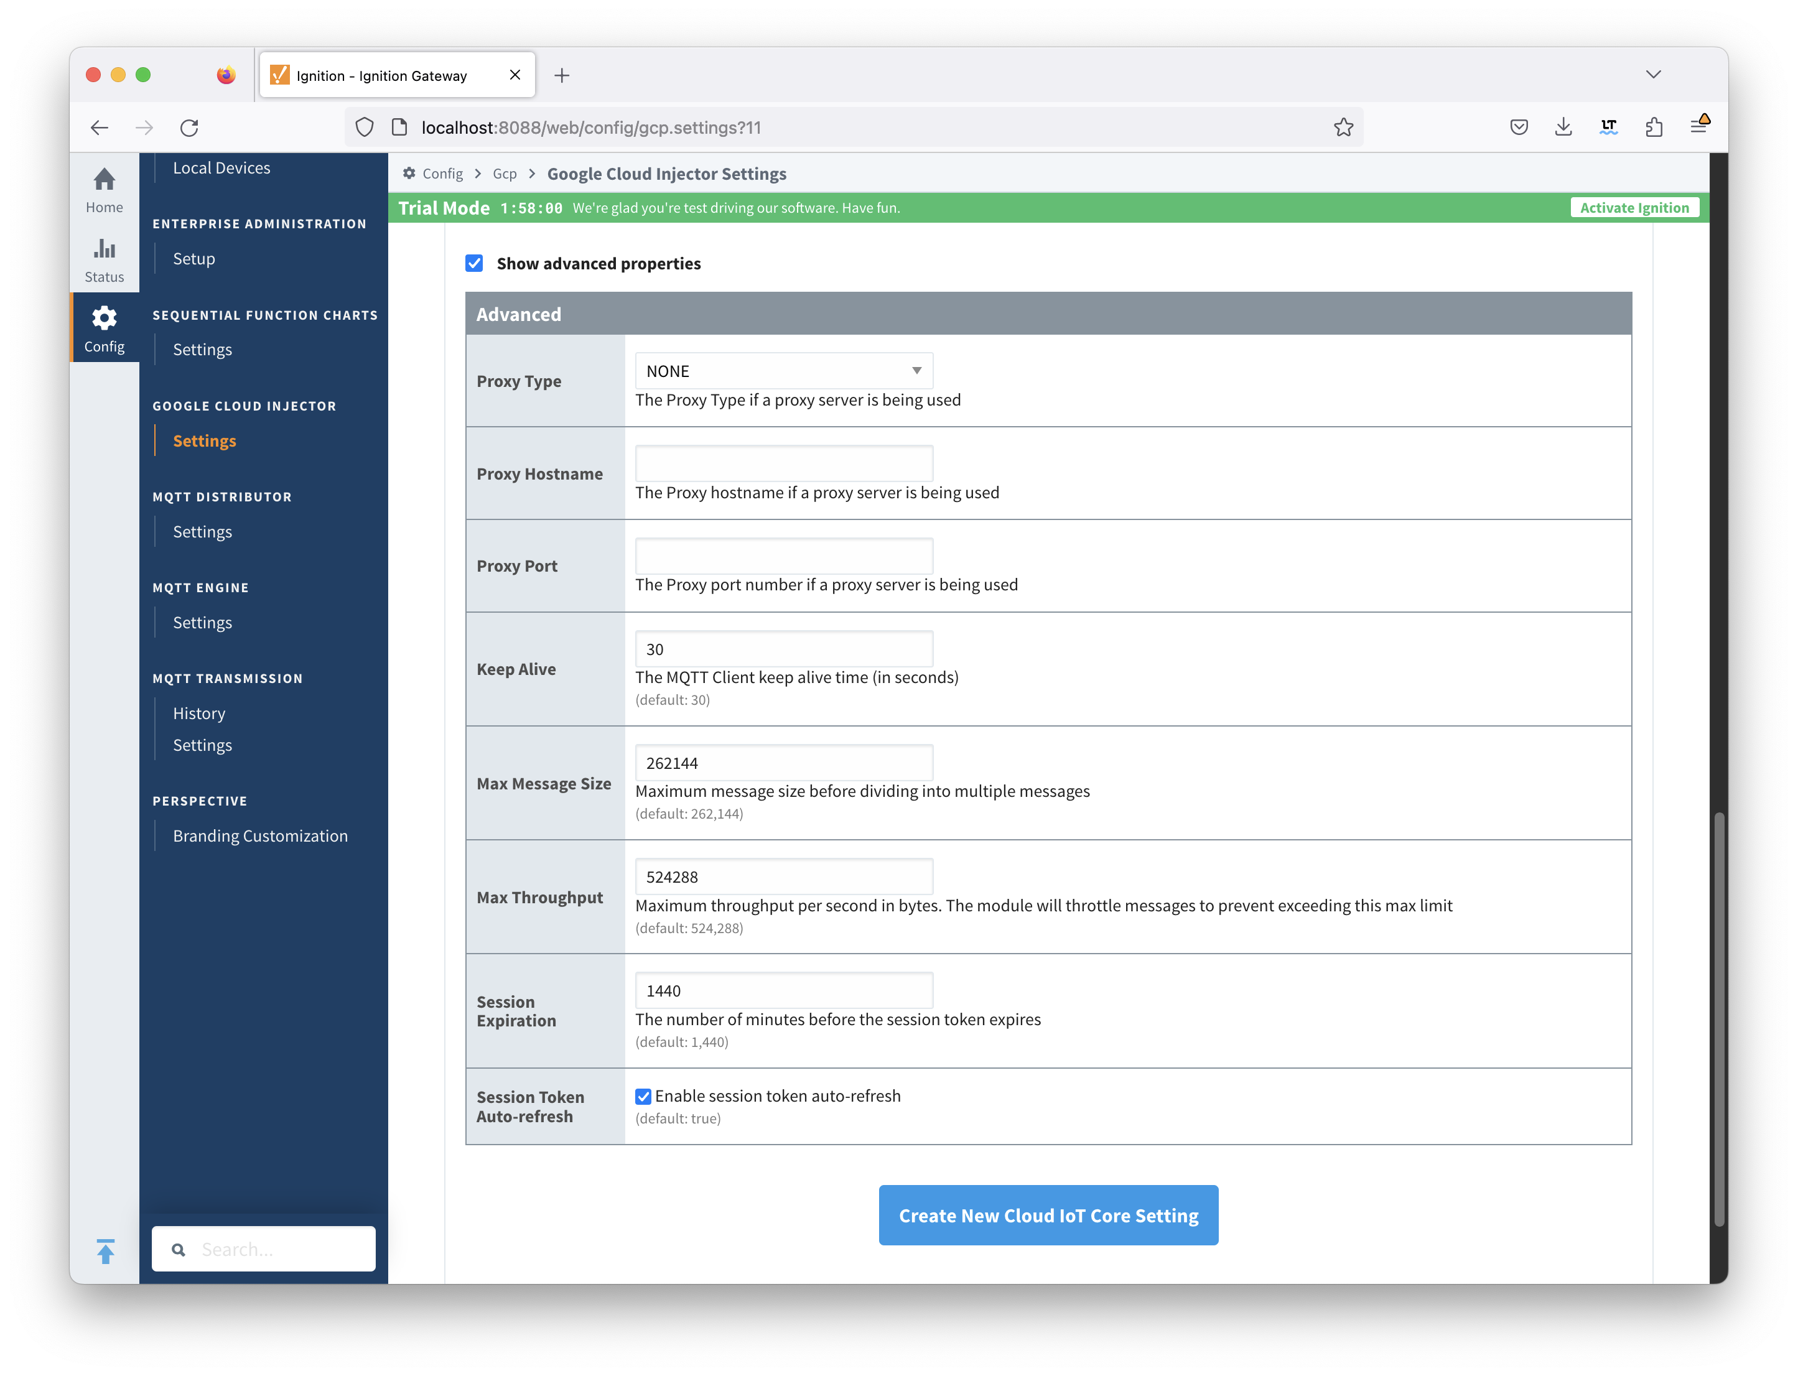
Task: Uncheck Show advanced properties checkbox
Action: coord(474,263)
